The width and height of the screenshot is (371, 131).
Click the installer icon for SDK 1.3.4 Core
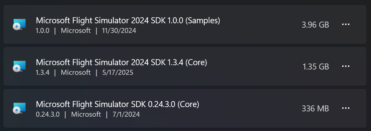tap(19, 66)
